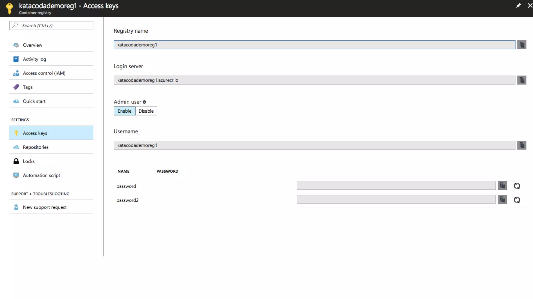
Task: Open Repositories in settings
Action: tap(36, 147)
